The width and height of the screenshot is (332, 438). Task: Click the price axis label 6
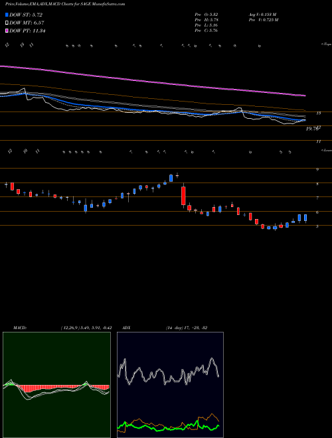(317, 212)
